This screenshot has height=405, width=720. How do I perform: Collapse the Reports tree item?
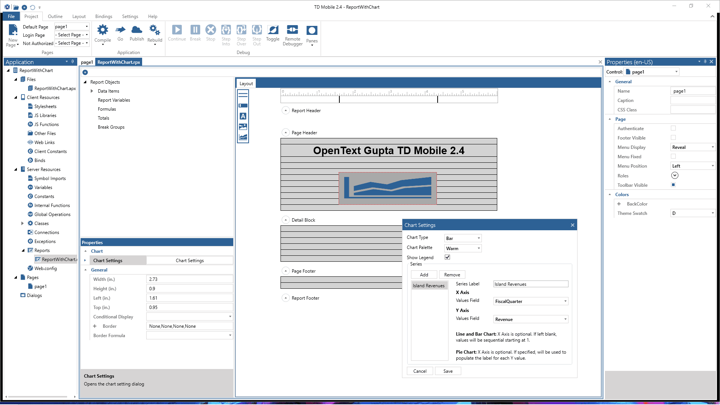point(23,250)
